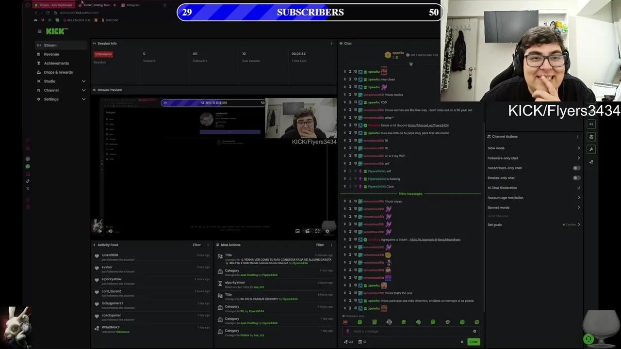Open Followers-only chat settings

point(534,158)
